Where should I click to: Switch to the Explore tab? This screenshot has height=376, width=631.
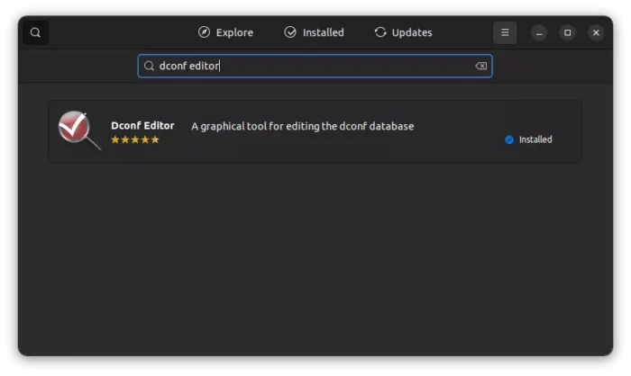(225, 32)
